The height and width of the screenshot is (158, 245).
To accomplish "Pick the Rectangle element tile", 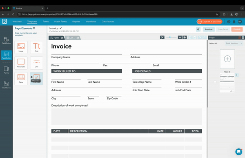I will tap(21, 63).
